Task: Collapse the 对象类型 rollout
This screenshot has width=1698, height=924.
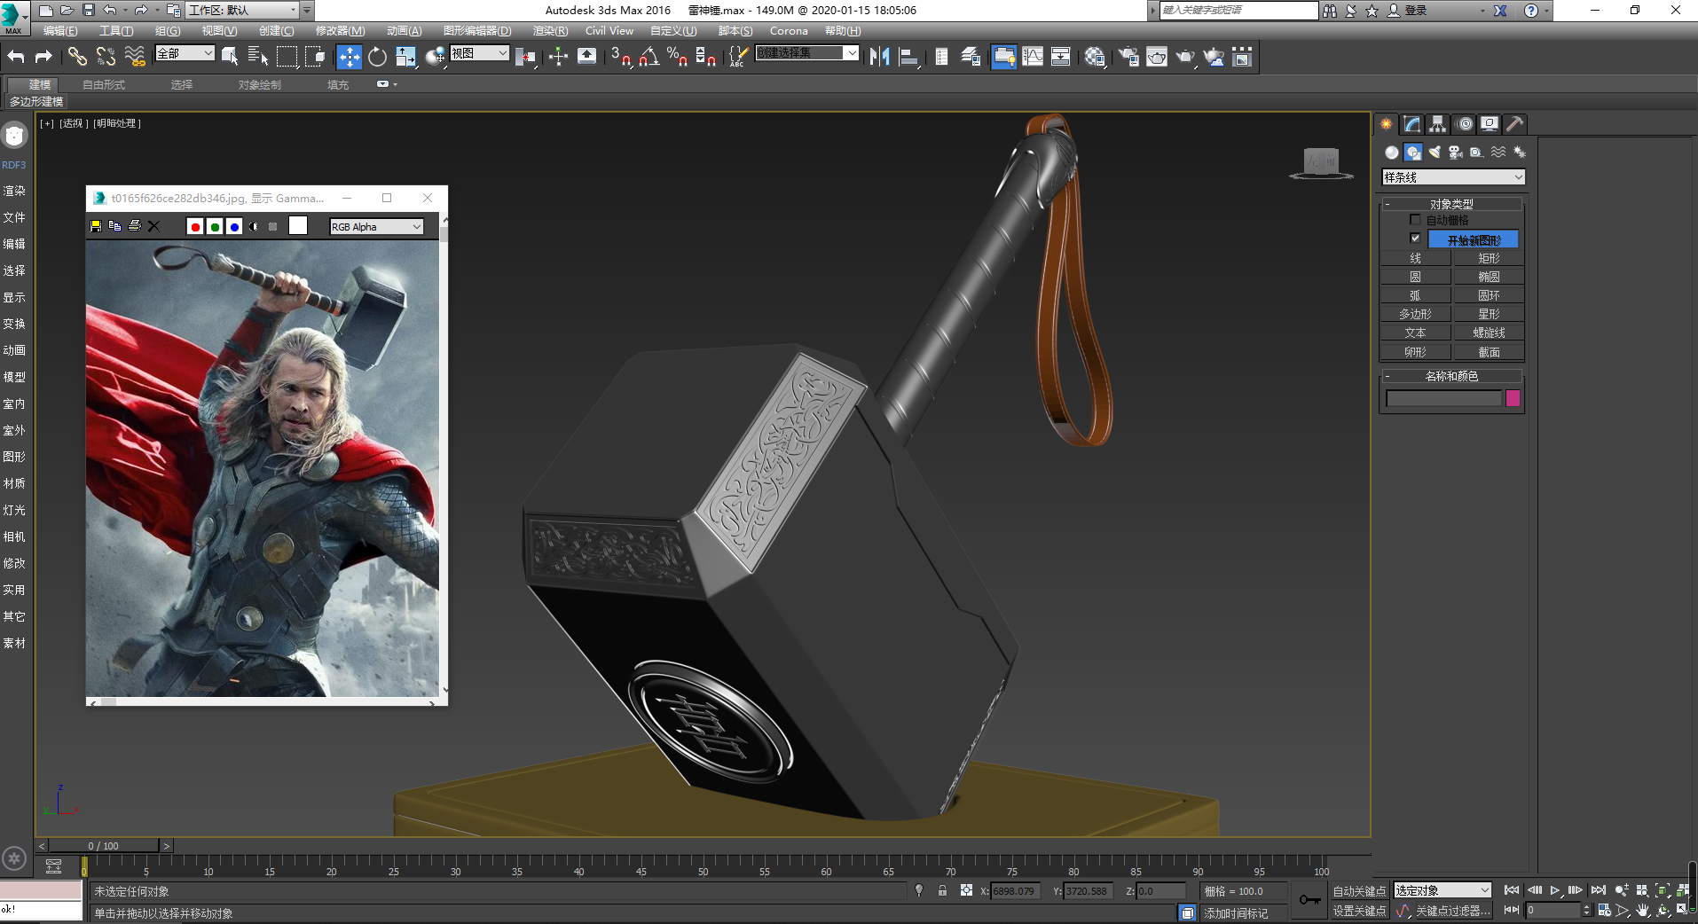Action: (x=1451, y=204)
